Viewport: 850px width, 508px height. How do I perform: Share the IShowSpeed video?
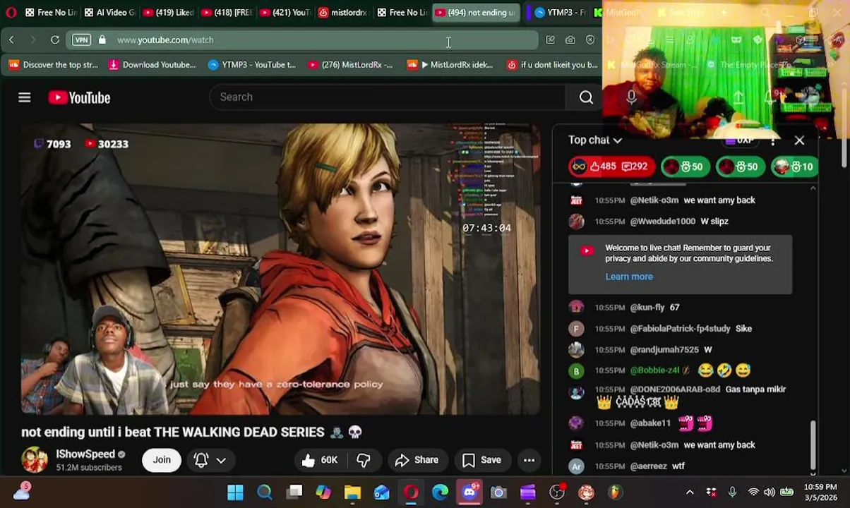click(x=417, y=460)
